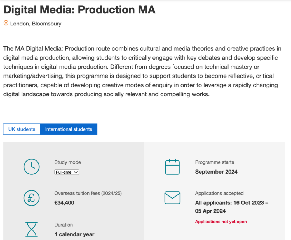This screenshot has height=240, width=291.
Task: Click the orange location pin icon
Action: [x=6, y=23]
